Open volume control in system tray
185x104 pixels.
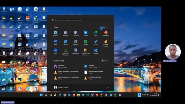[145, 95]
